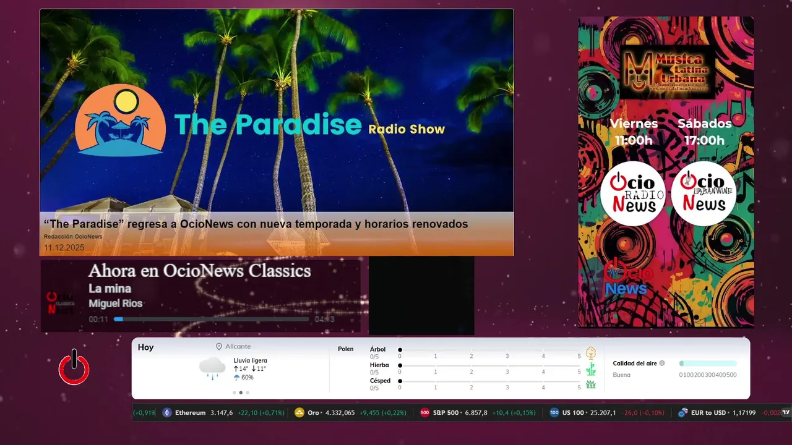Click the Alicante location label
Image resolution: width=792 pixels, height=445 pixels.
coord(238,347)
